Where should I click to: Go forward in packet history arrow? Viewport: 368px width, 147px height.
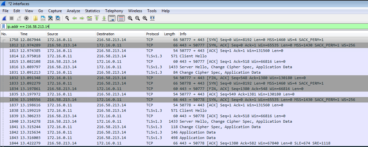tap(82, 18)
